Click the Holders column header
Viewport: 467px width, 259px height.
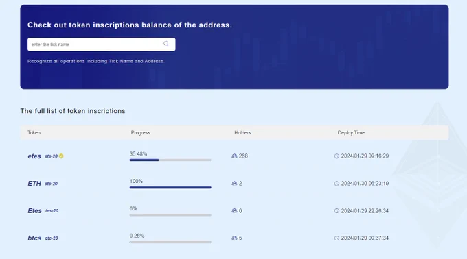pos(242,132)
